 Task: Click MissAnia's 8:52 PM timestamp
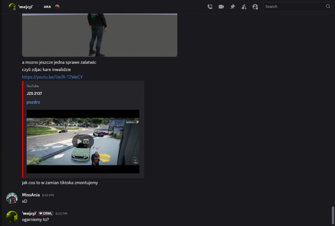(48, 195)
